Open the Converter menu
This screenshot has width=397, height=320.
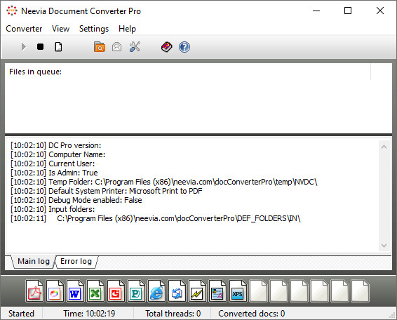pyautogui.click(x=24, y=29)
